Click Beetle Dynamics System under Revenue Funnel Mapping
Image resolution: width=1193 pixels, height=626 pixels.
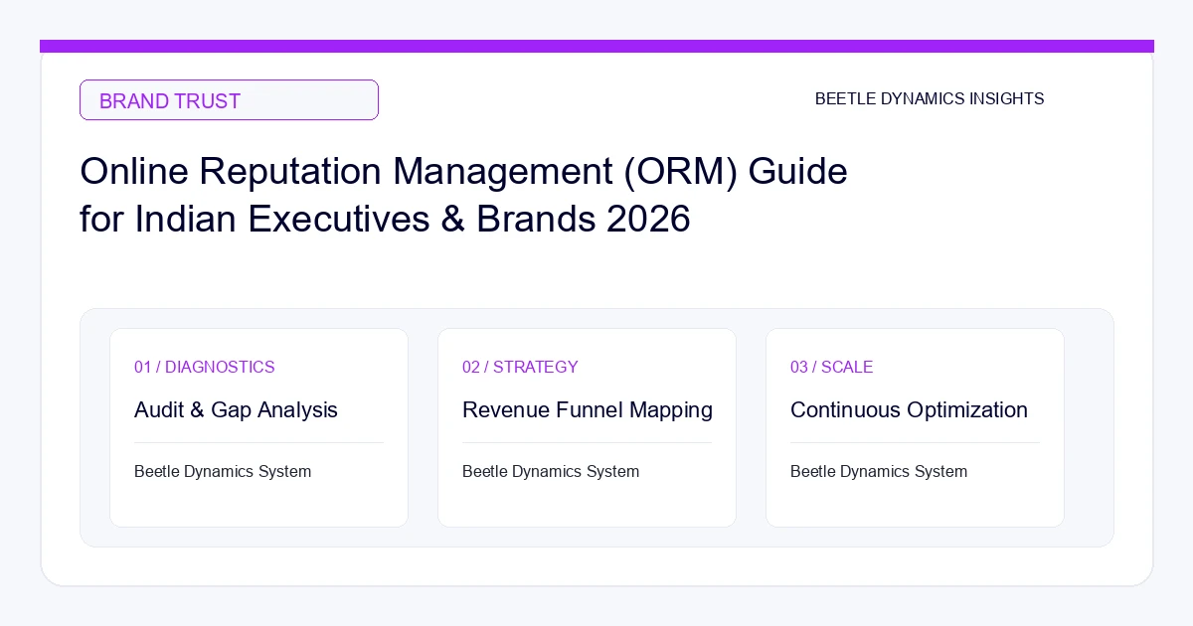point(551,471)
